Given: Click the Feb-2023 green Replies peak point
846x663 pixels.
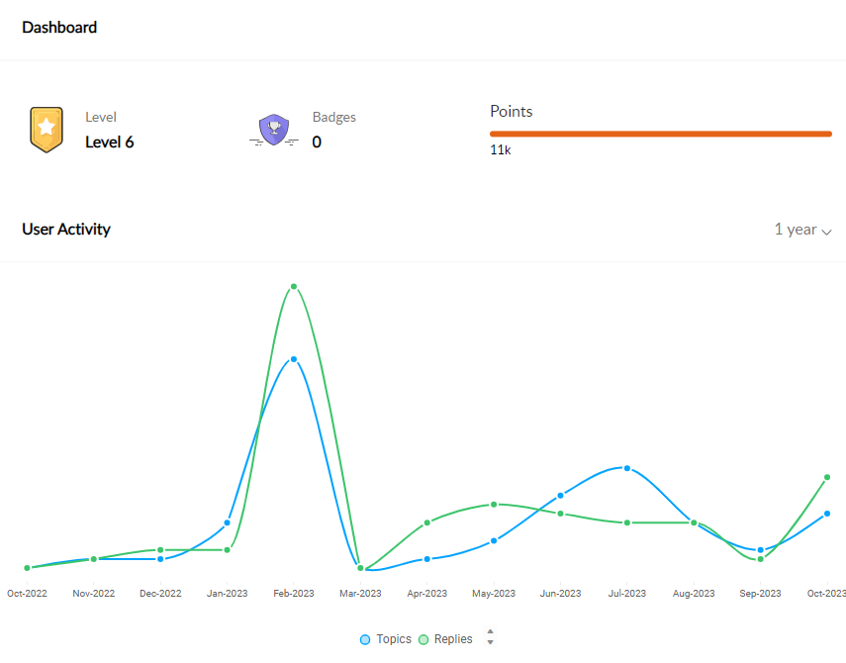Looking at the screenshot, I should tap(294, 286).
